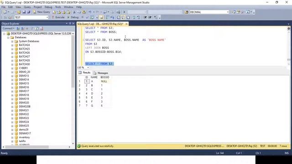Open the Edit menu
The width and height of the screenshot is (292, 164).
click(10, 7)
